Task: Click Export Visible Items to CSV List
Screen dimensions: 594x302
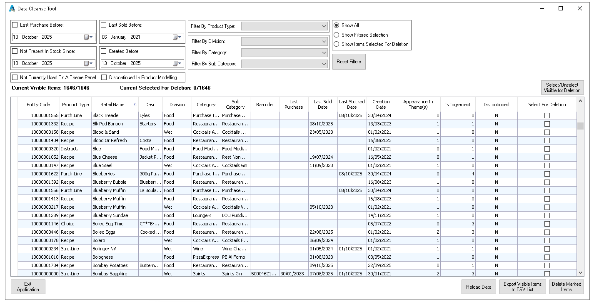Action: pos(522,287)
